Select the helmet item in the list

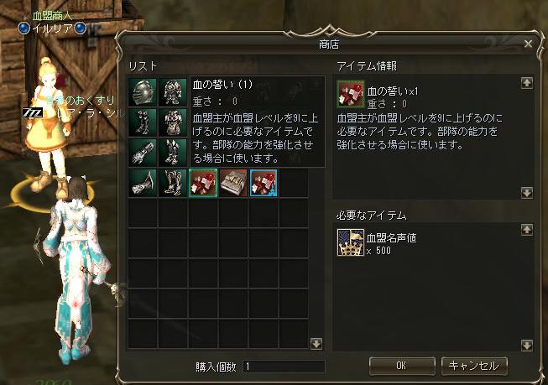[142, 92]
